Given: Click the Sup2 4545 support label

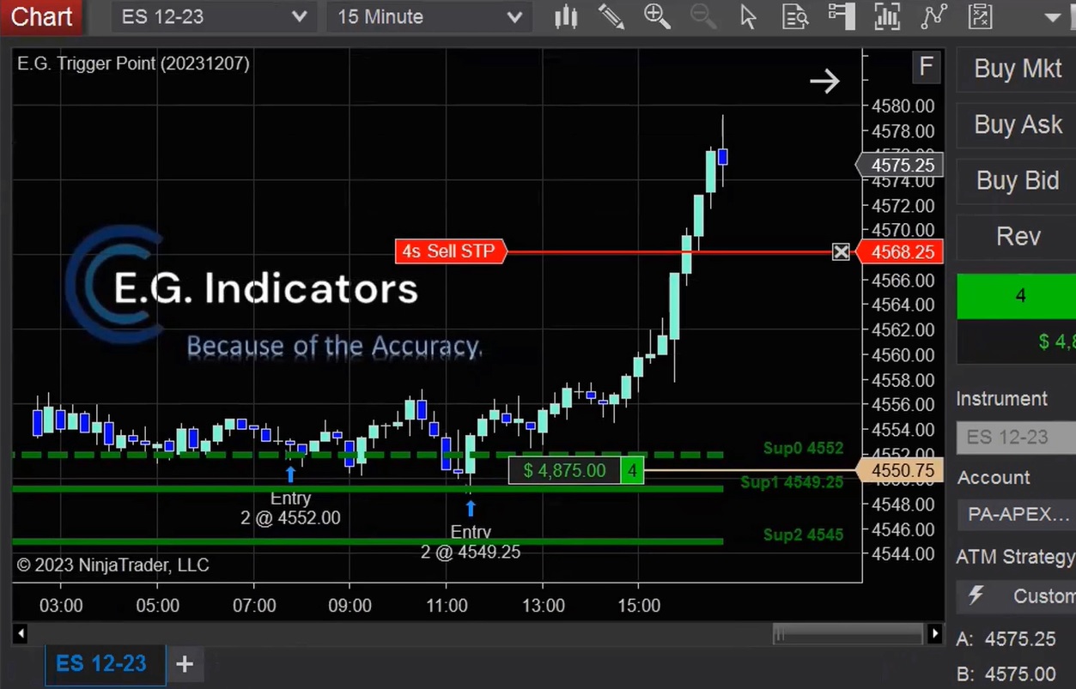Looking at the screenshot, I should 803,535.
